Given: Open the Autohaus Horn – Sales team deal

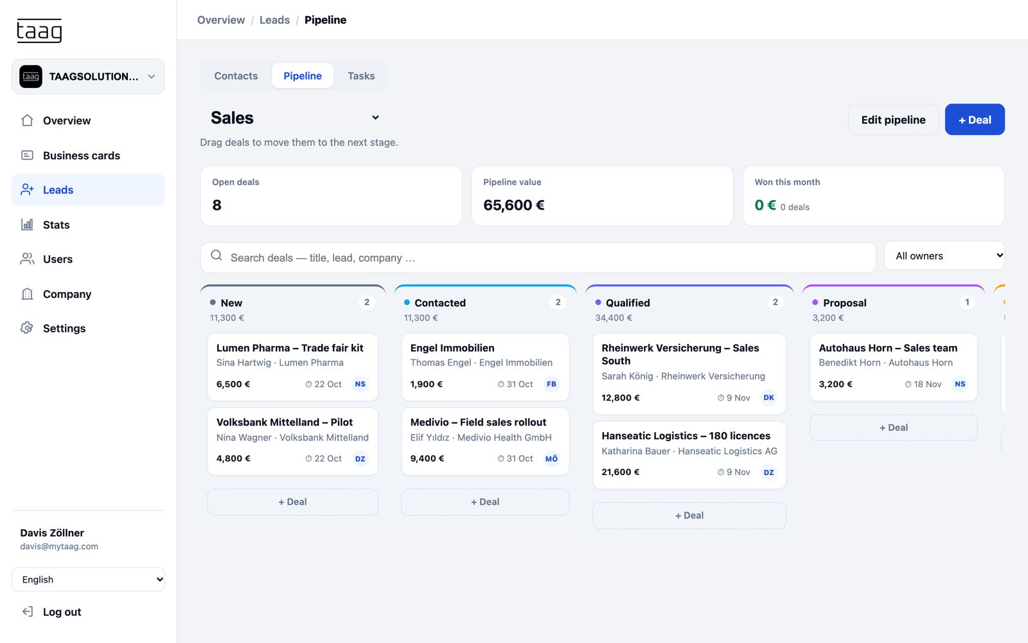Looking at the screenshot, I should click(894, 367).
